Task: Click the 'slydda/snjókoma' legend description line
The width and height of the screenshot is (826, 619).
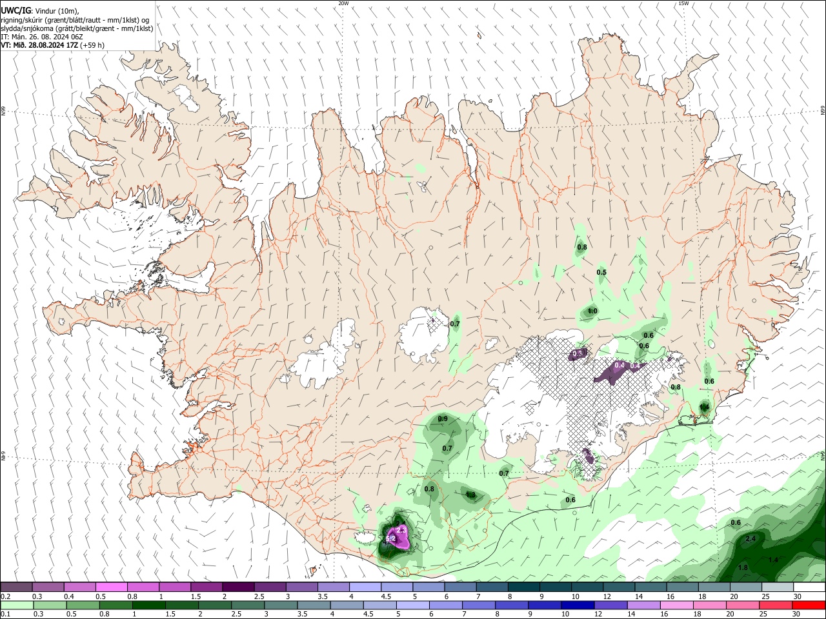Action: click(77, 28)
